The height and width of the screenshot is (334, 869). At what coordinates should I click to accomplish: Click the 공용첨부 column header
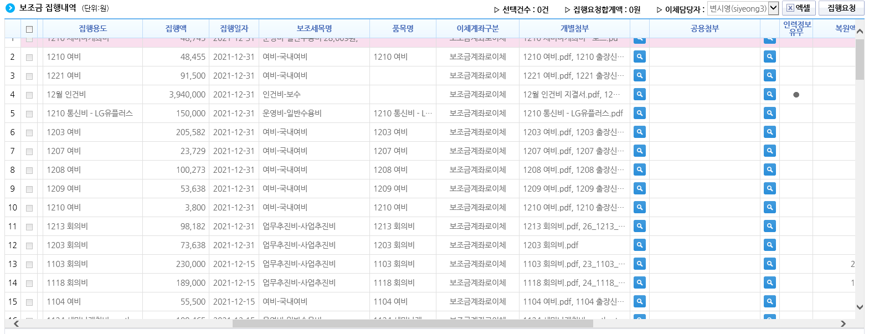[x=705, y=28]
